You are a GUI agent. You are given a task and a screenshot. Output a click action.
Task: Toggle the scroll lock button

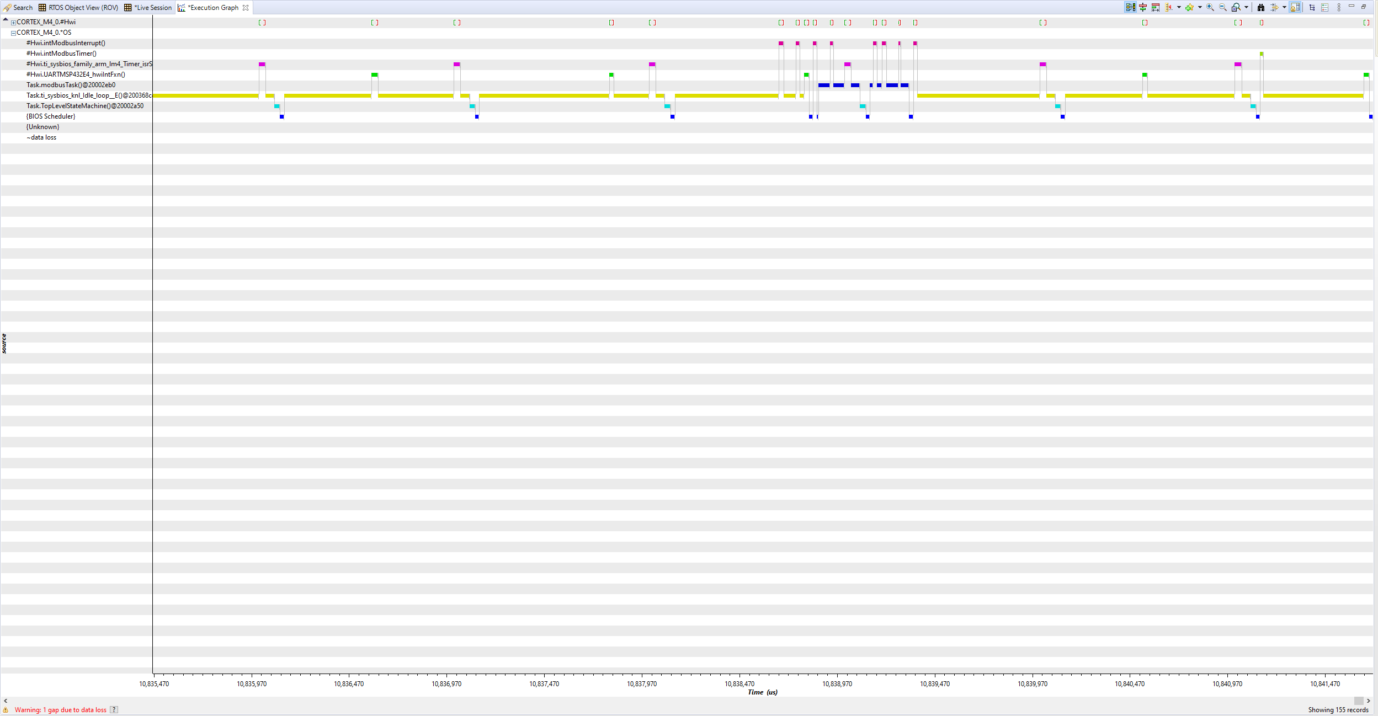pos(1295,7)
